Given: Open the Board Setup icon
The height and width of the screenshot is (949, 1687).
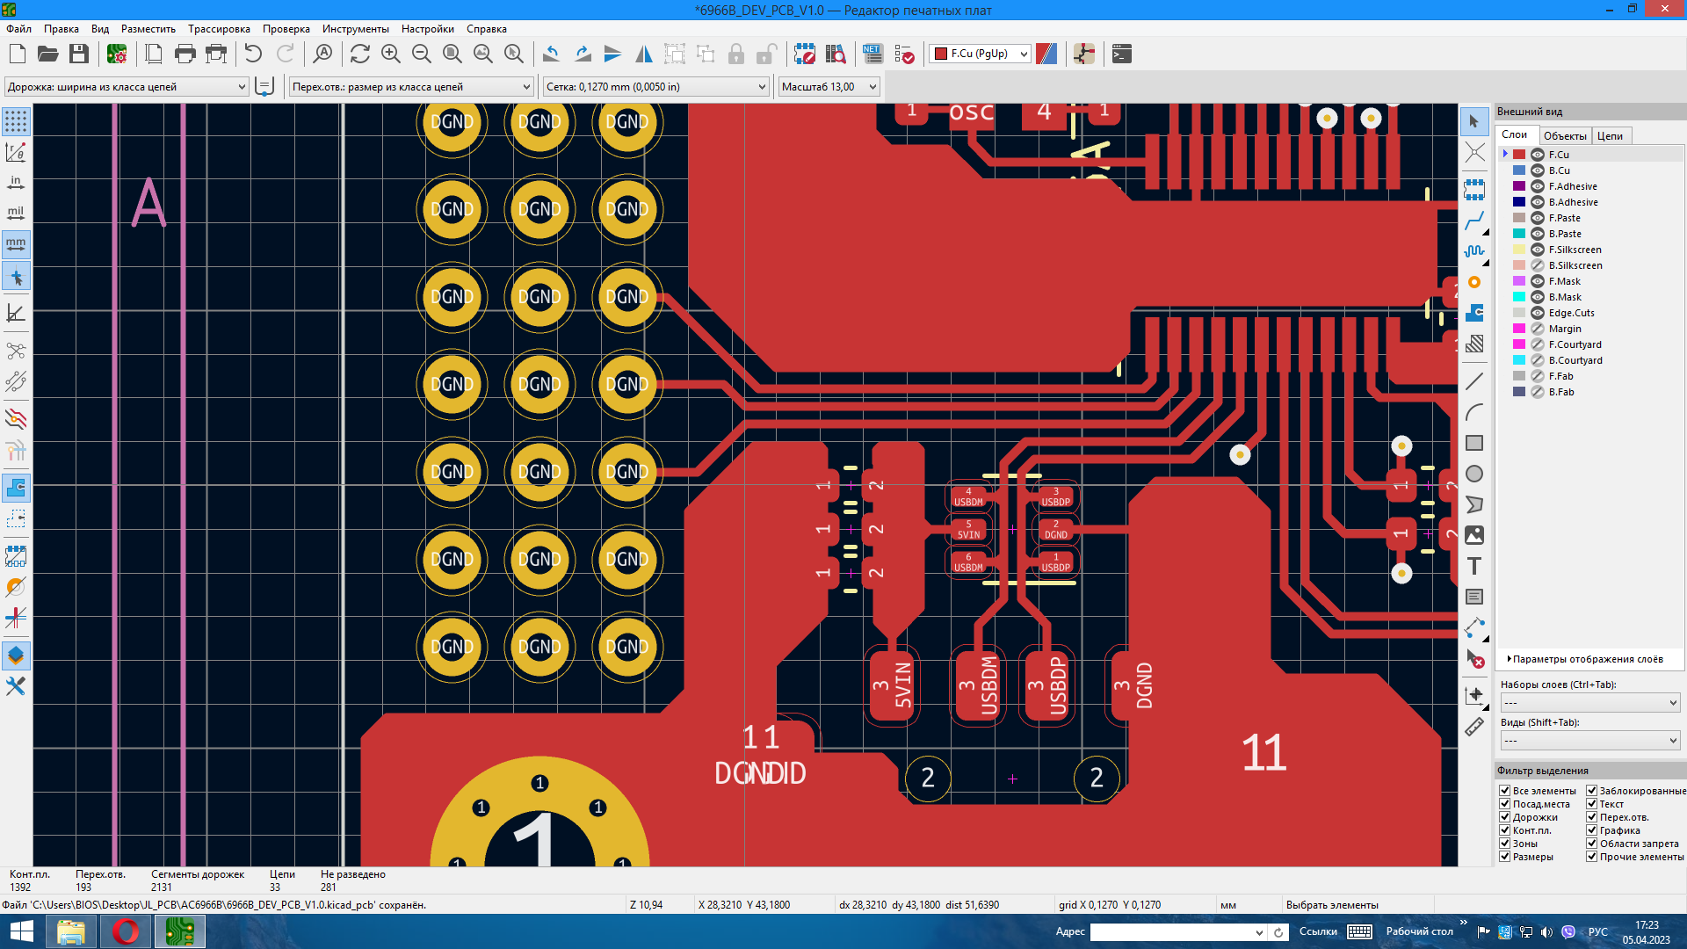Looking at the screenshot, I should coord(117,54).
